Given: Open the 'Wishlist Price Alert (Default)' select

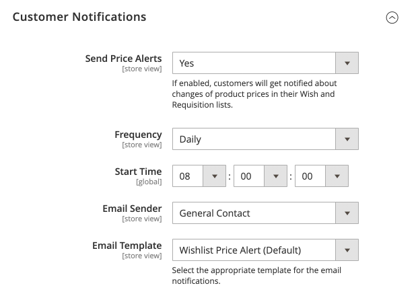Looking at the screenshot, I should [254, 250].
